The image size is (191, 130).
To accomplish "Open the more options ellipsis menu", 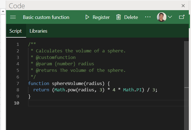I will coord(148,17).
